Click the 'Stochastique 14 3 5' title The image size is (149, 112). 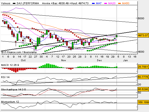click(13, 89)
